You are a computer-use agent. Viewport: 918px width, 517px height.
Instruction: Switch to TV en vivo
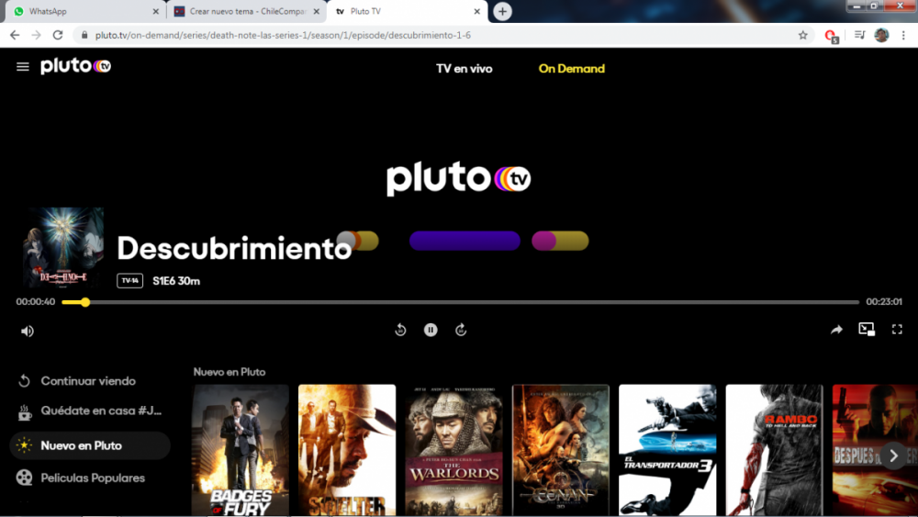pos(465,69)
